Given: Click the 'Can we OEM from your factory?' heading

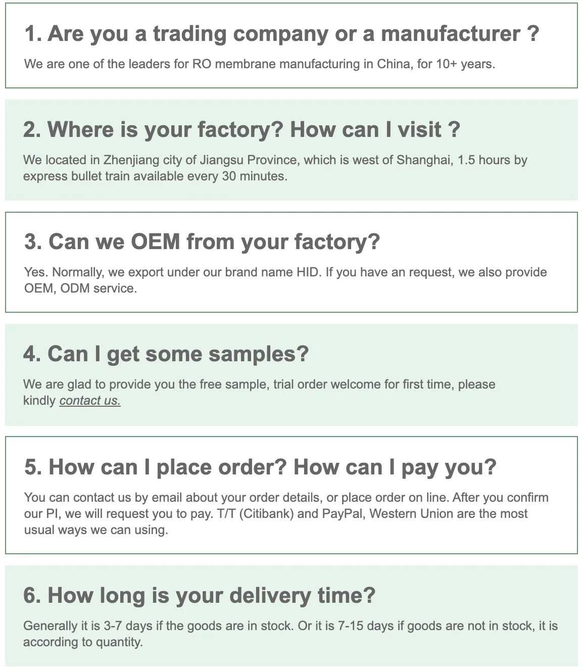Looking at the screenshot, I should pyautogui.click(x=202, y=242).
